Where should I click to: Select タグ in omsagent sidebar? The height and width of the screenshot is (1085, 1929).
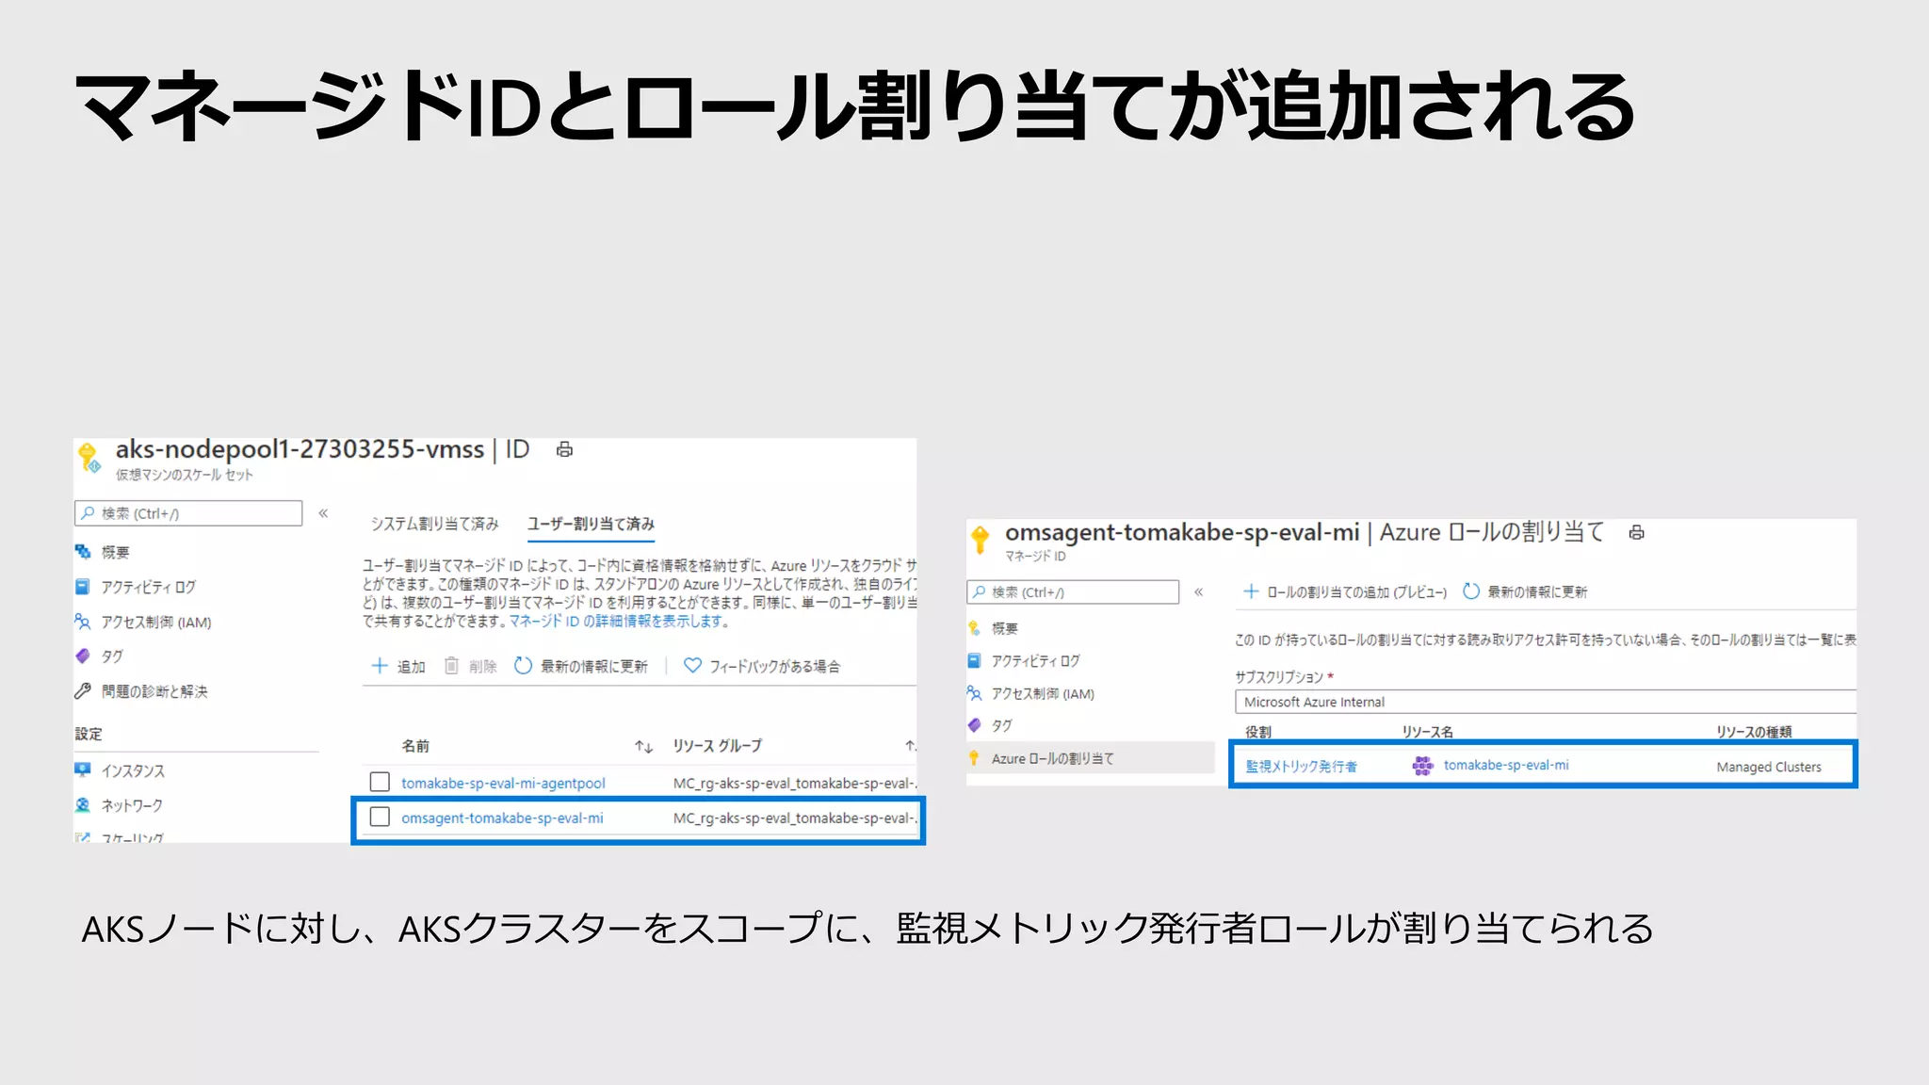click(x=1001, y=725)
